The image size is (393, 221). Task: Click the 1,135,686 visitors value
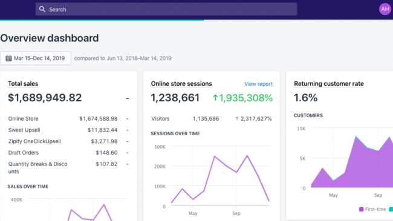(x=206, y=118)
